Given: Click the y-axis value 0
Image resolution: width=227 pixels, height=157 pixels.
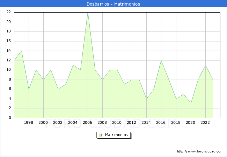Looking at the screenshot, I should (x=10, y=118).
